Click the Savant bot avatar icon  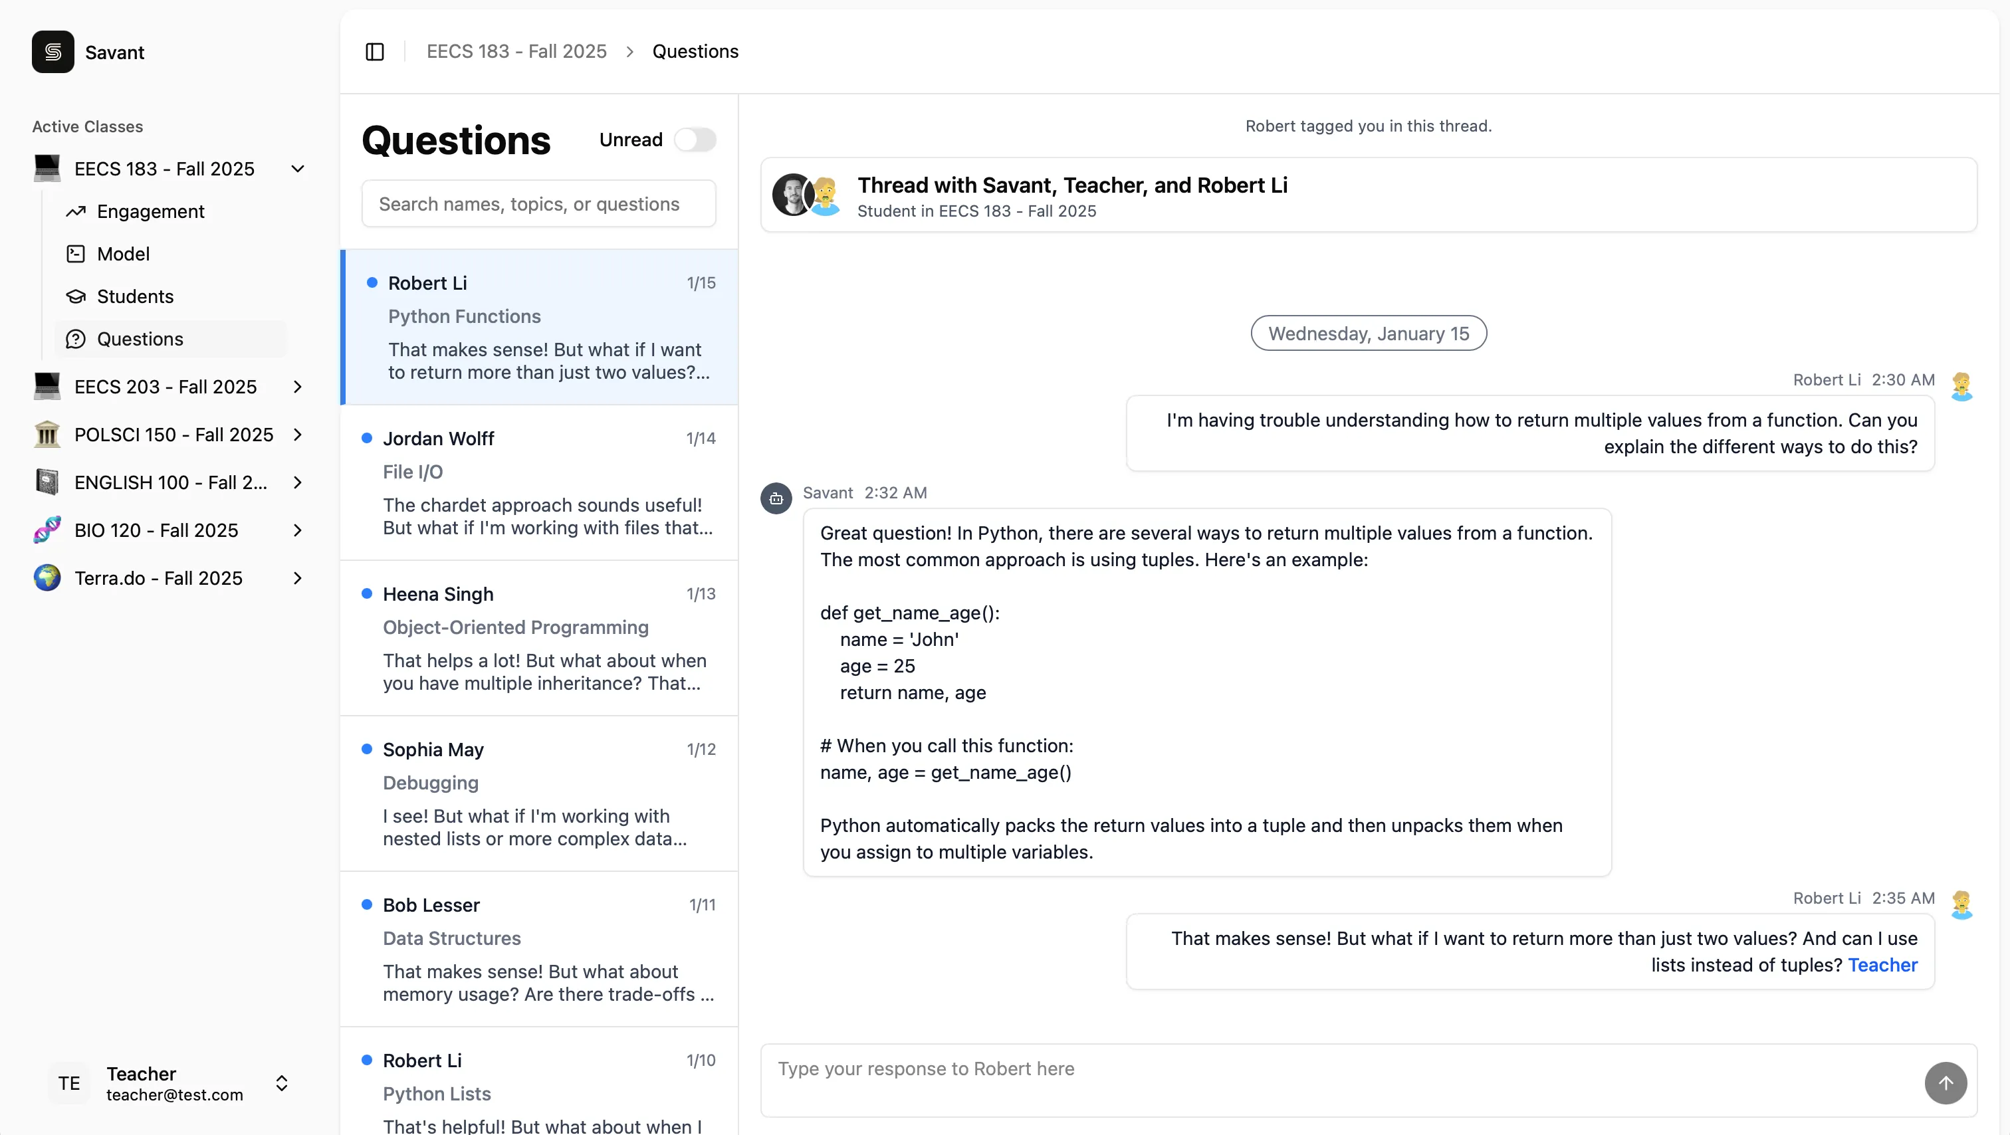776,498
